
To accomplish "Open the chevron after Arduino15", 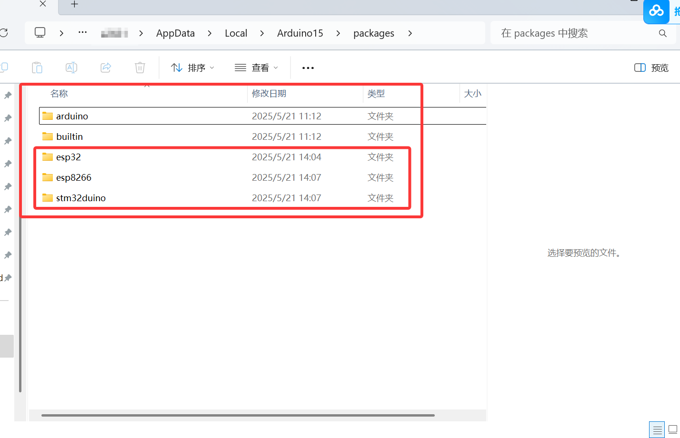I will click(x=338, y=33).
